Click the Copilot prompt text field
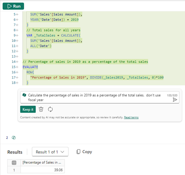The height and width of the screenshot is (175, 185). (x=100, y=97)
